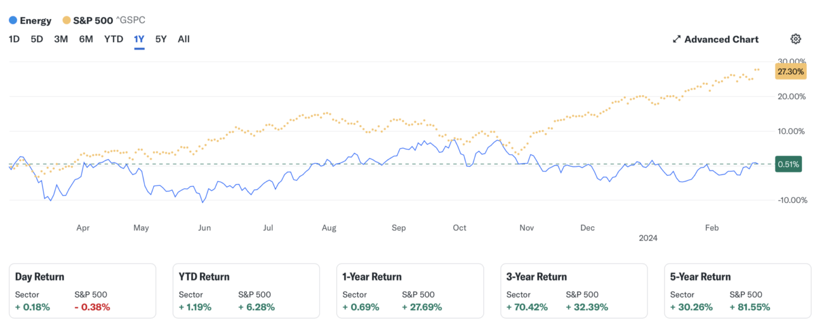Switch to the 6M range
Screen dimensions: 817x326
86,39
